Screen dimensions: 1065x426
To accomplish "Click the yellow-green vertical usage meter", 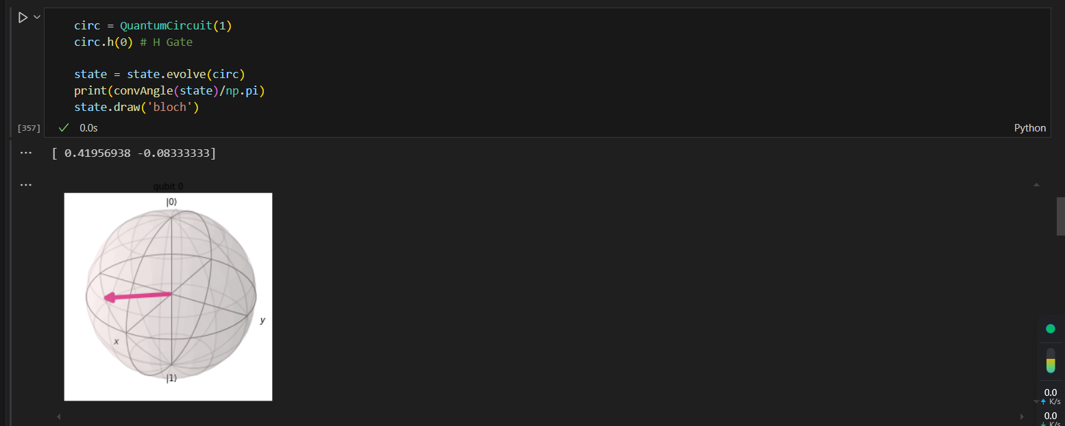I will coord(1051,360).
